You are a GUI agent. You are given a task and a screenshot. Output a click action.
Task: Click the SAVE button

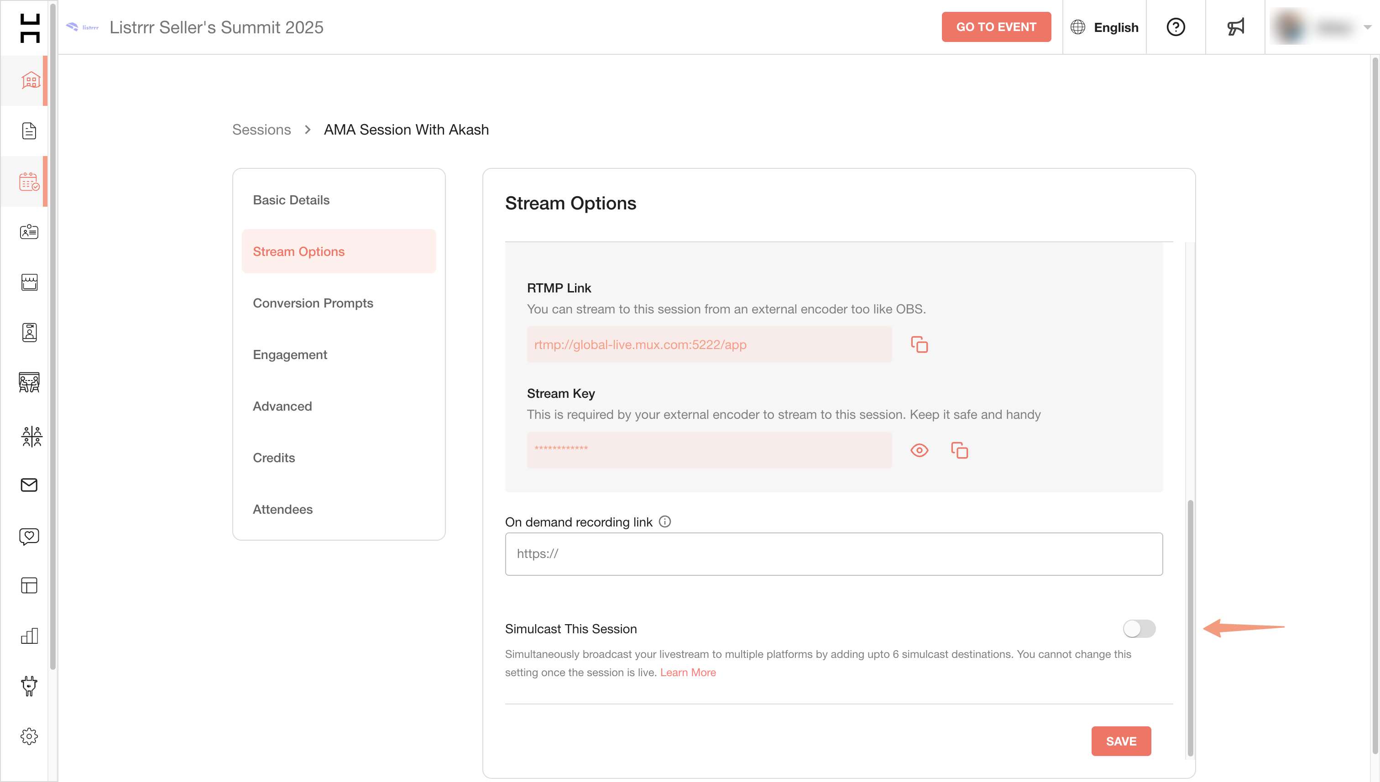tap(1120, 741)
